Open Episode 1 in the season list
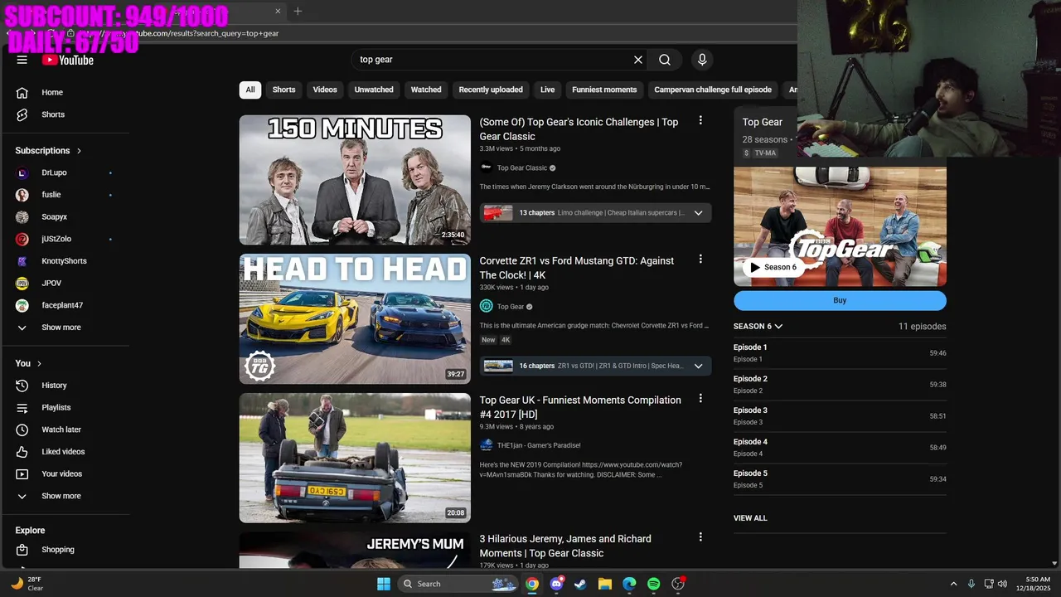The width and height of the screenshot is (1061, 597). pyautogui.click(x=840, y=353)
